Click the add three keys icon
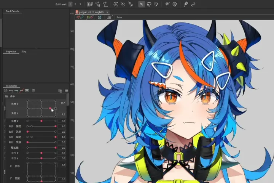The width and height of the screenshot is (274, 183). (x=16, y=91)
